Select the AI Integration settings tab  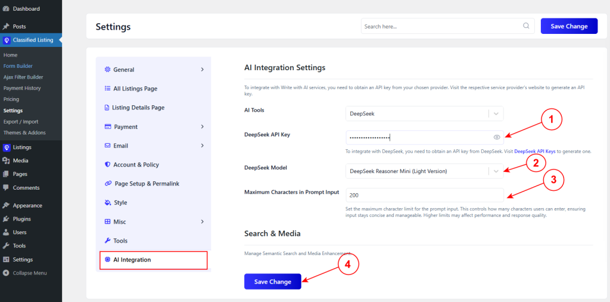pos(154,260)
